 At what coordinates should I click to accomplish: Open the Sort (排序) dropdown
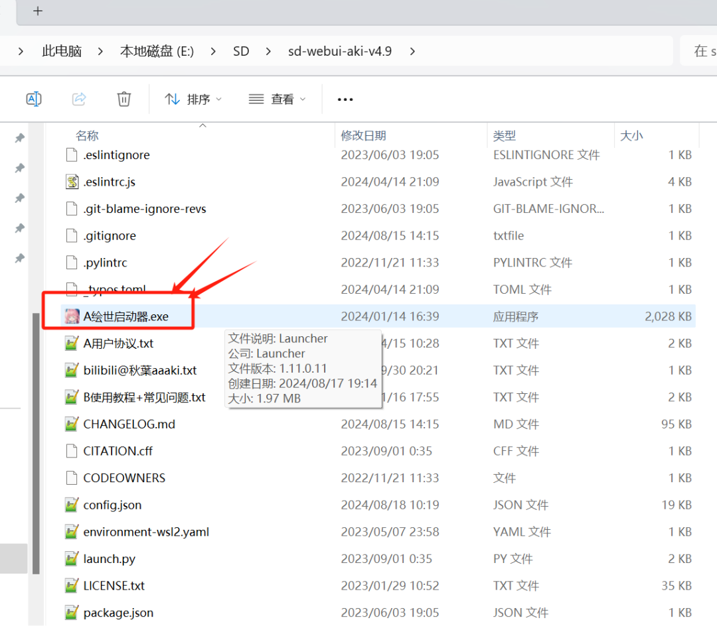(x=193, y=99)
